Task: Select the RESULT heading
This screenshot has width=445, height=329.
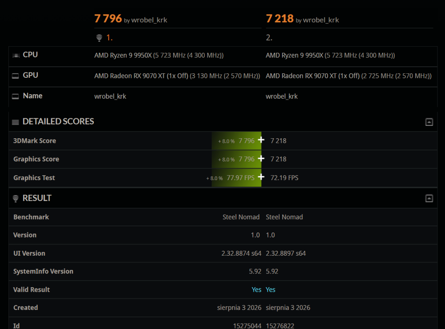Action: (37, 198)
